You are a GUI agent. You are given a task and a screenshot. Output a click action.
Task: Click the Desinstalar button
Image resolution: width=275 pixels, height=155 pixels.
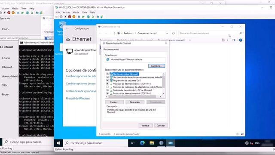pos(135,102)
